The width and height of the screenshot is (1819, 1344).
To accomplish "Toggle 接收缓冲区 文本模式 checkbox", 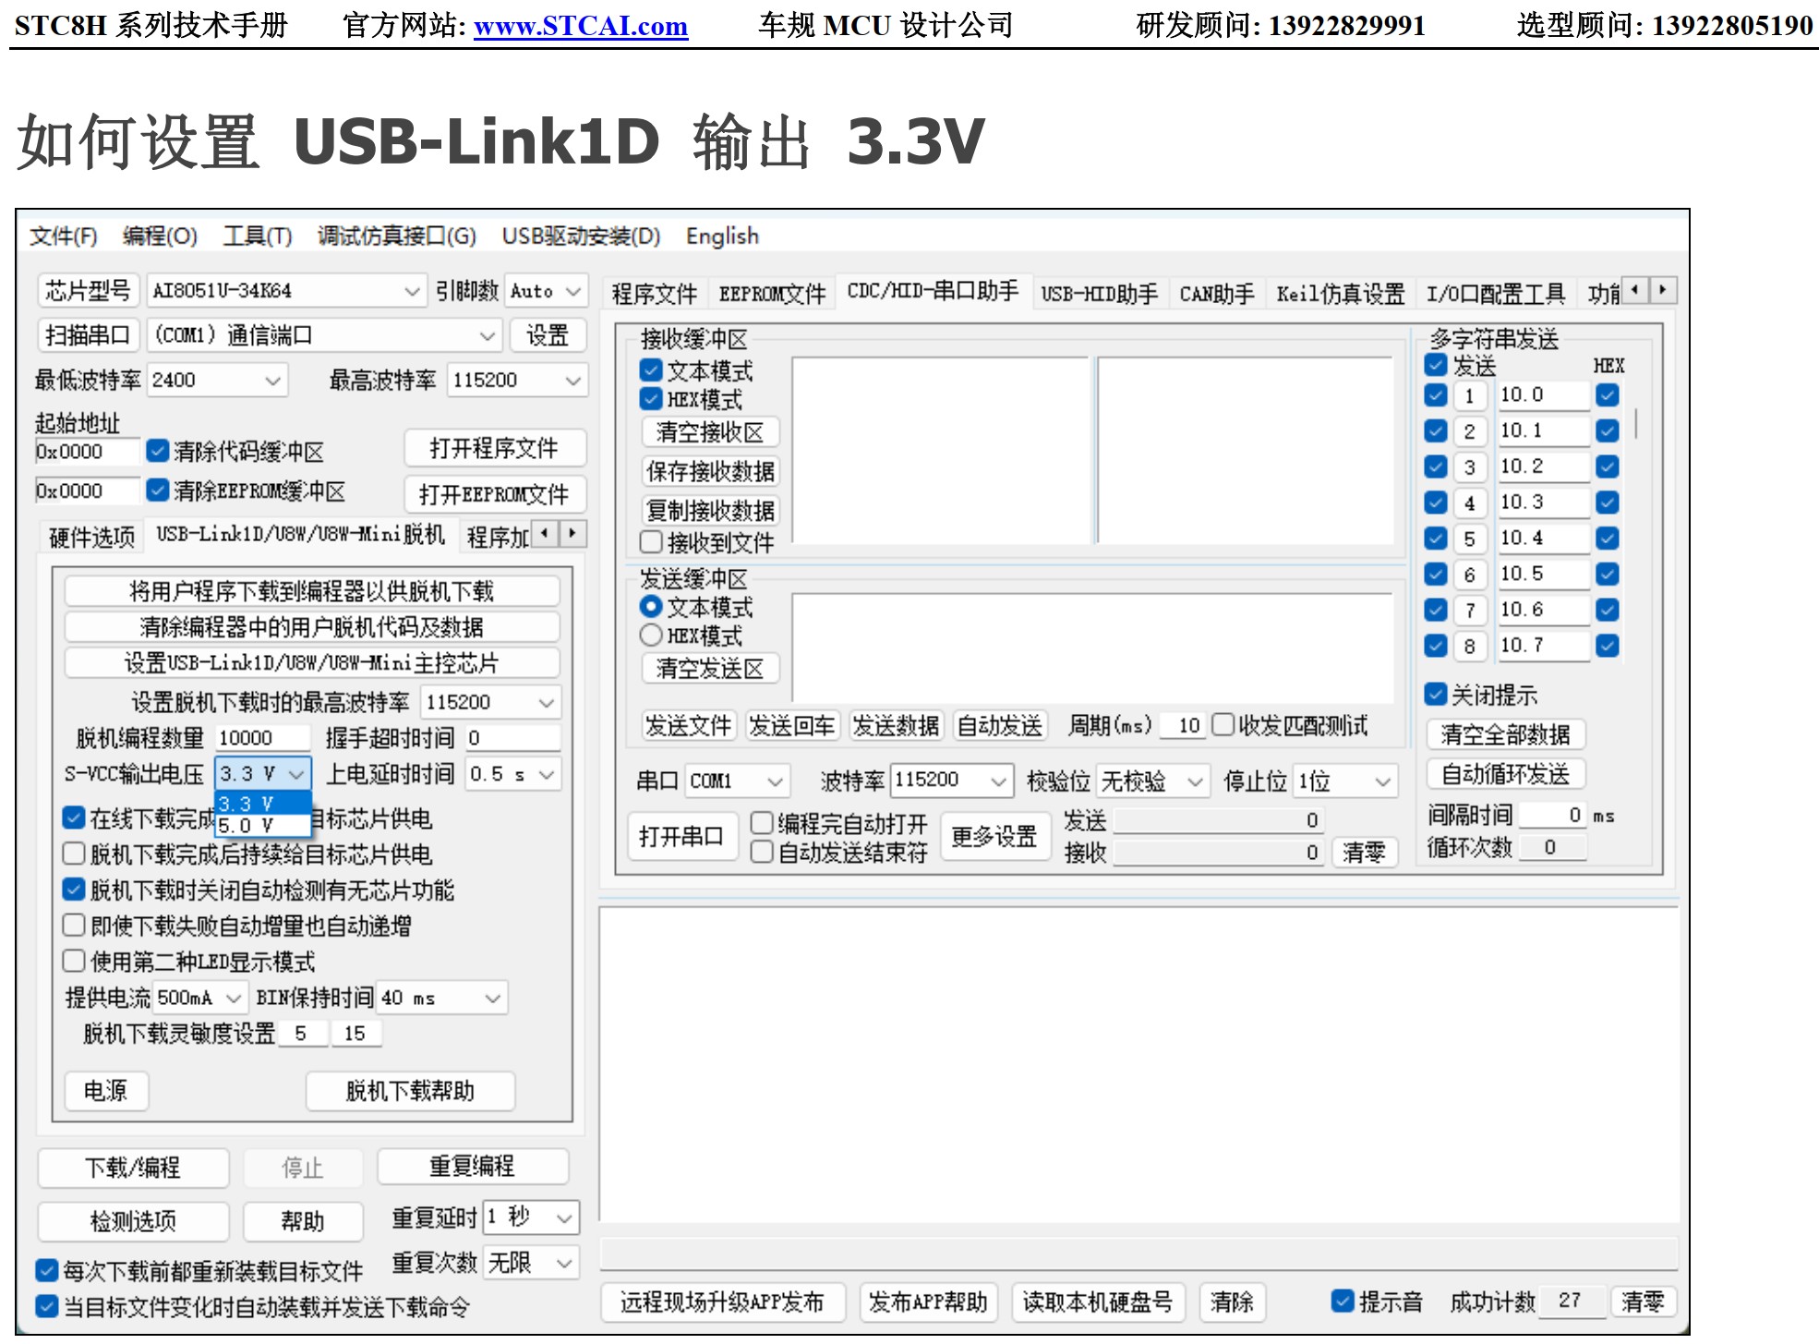I will [x=651, y=370].
